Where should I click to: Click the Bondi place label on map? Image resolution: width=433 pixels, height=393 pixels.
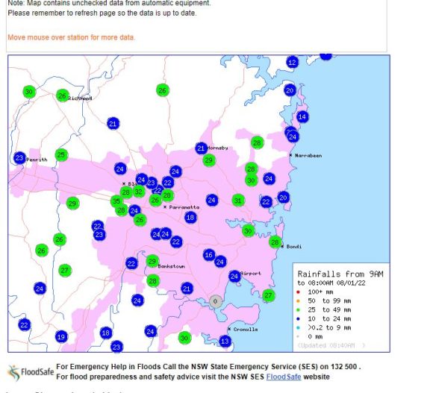(294, 247)
